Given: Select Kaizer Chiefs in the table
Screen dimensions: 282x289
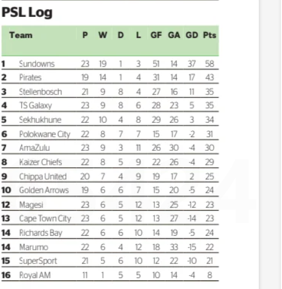Looking at the screenshot, I should coord(41,162).
